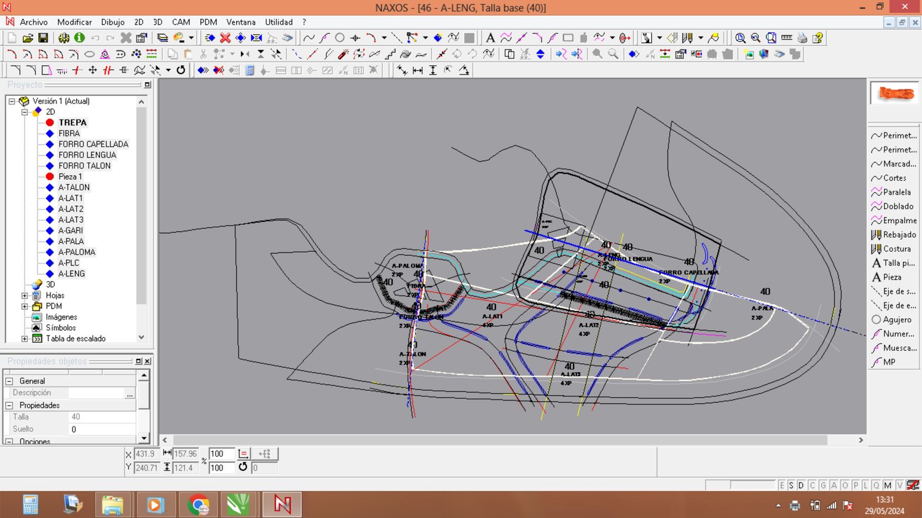
Task: Open dropdown arrow beside rotate icon
Action: coord(168,70)
